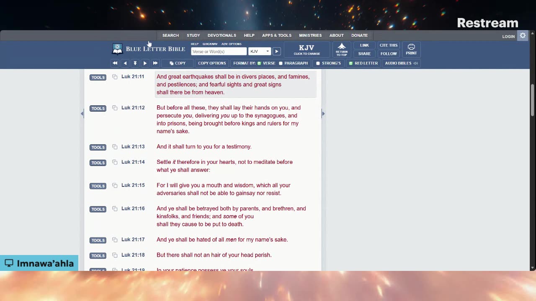Open the About menu
This screenshot has height=301, width=536.
tap(336, 36)
